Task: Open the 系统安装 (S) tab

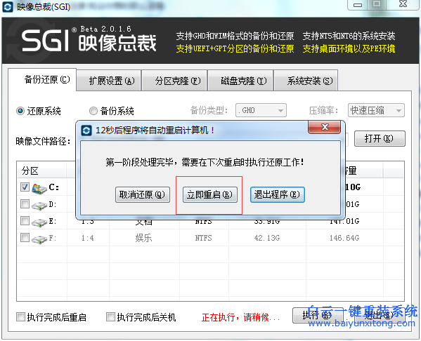Action: click(306, 81)
